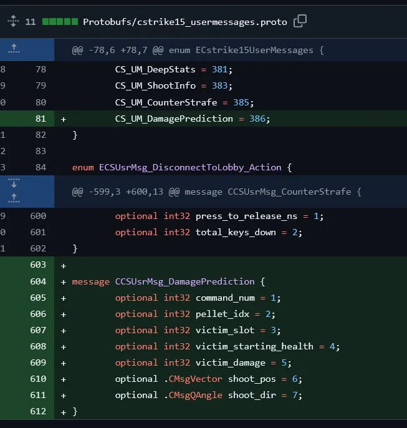
Task: Select new line number 84
Action: (41, 167)
